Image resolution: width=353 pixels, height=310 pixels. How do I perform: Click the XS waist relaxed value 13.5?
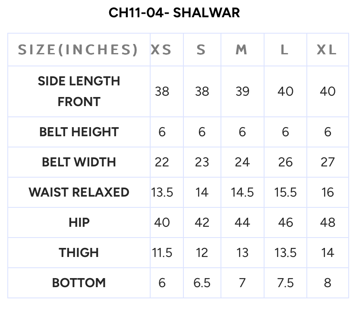162,192
